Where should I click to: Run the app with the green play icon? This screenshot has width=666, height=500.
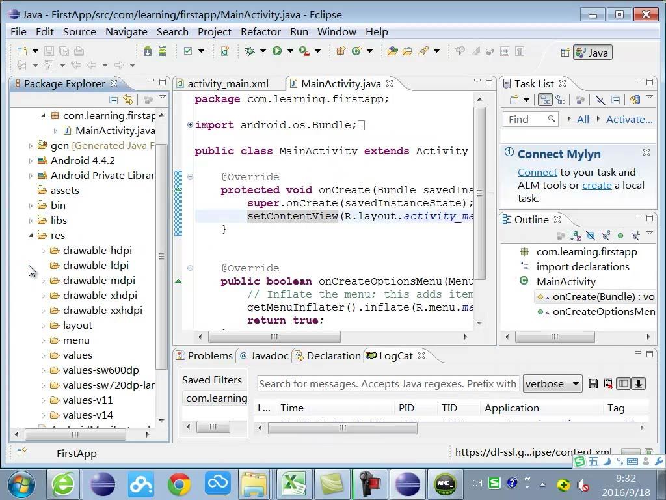coord(277,51)
